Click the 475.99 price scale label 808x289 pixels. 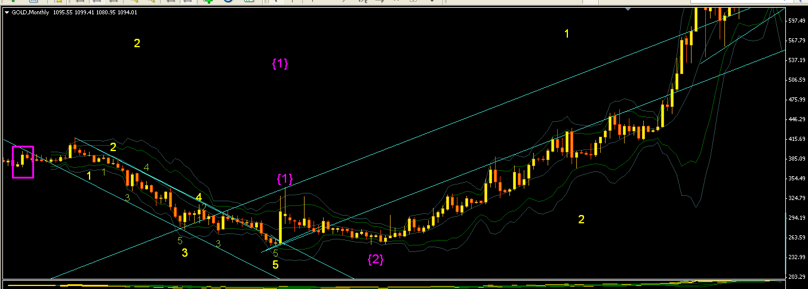click(x=797, y=100)
